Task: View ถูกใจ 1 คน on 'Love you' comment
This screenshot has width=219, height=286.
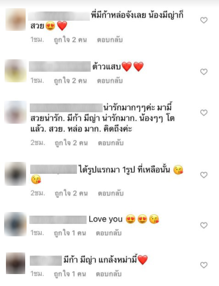Action: (70, 233)
